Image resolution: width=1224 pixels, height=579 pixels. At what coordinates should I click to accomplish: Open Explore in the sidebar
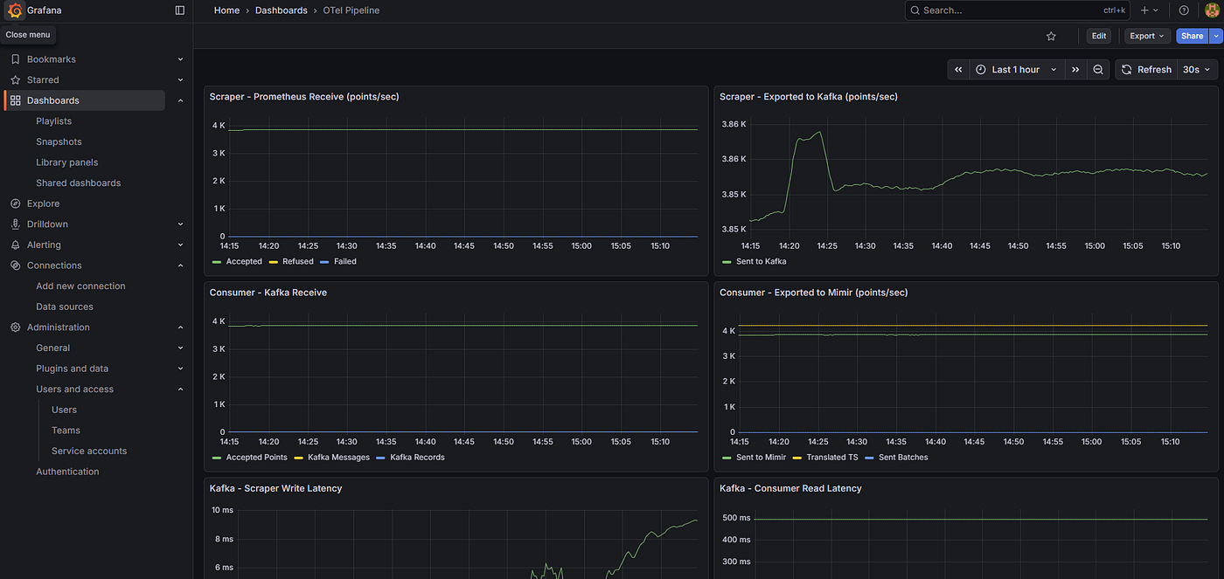pyautogui.click(x=43, y=203)
